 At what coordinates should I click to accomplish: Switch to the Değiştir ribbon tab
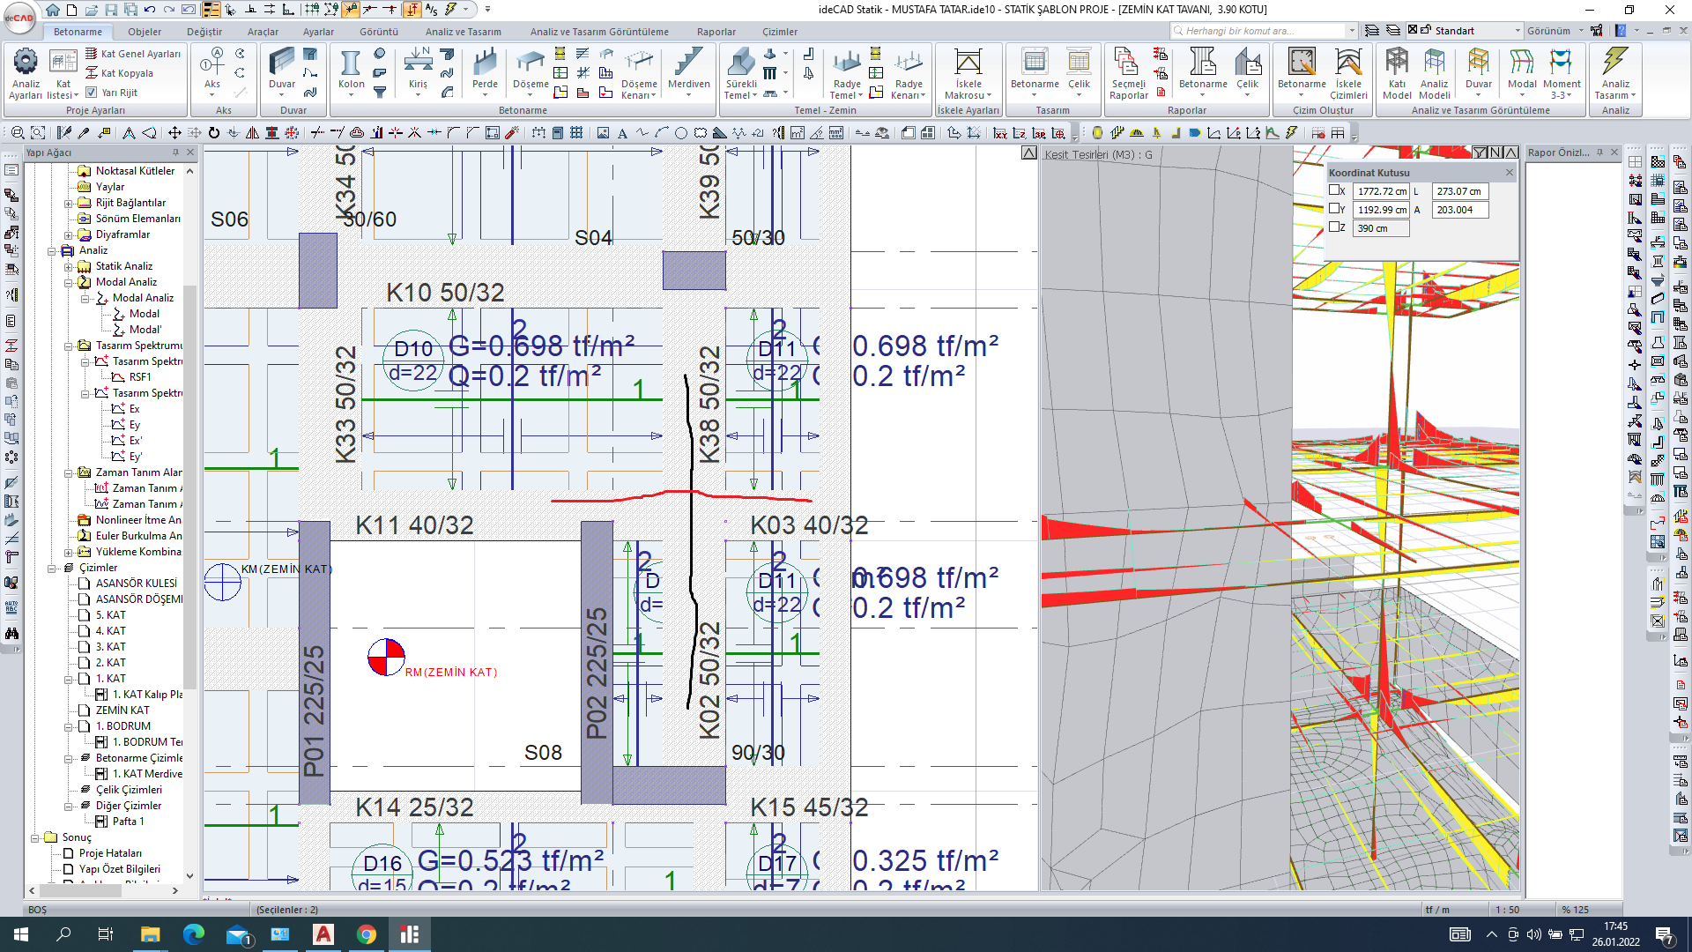(204, 32)
